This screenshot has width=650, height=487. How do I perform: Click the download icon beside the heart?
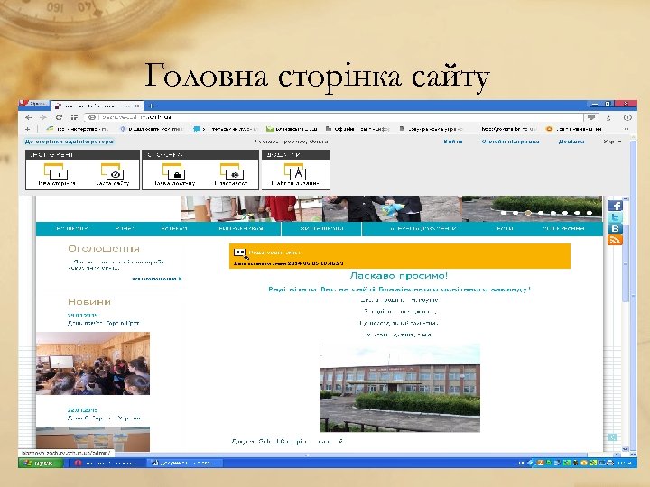(x=608, y=117)
